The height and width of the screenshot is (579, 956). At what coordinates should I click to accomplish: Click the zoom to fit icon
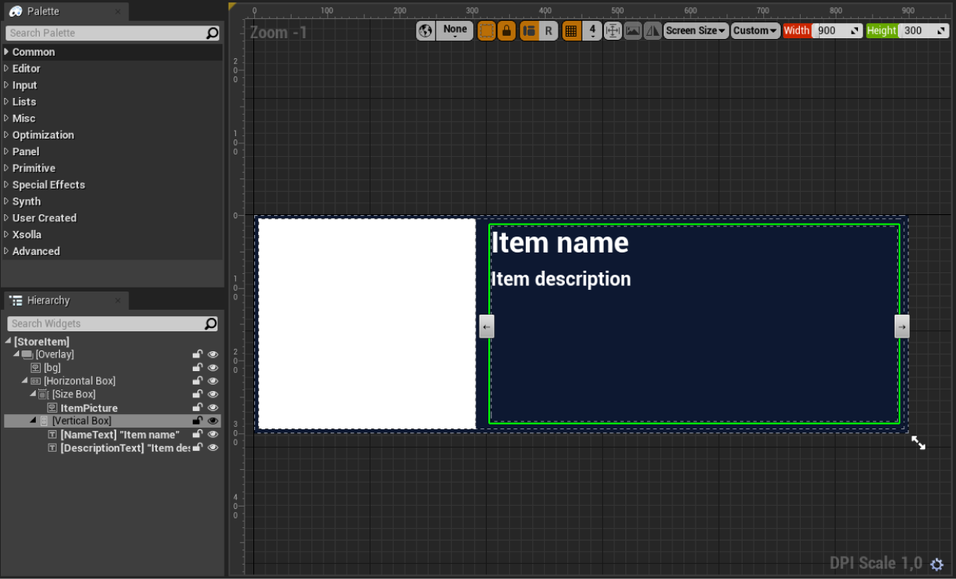(x=613, y=31)
